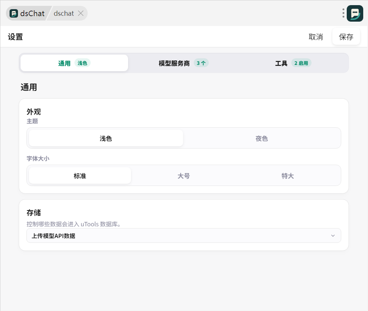
Task: Open the three-dot more options menu
Action: coord(343,13)
